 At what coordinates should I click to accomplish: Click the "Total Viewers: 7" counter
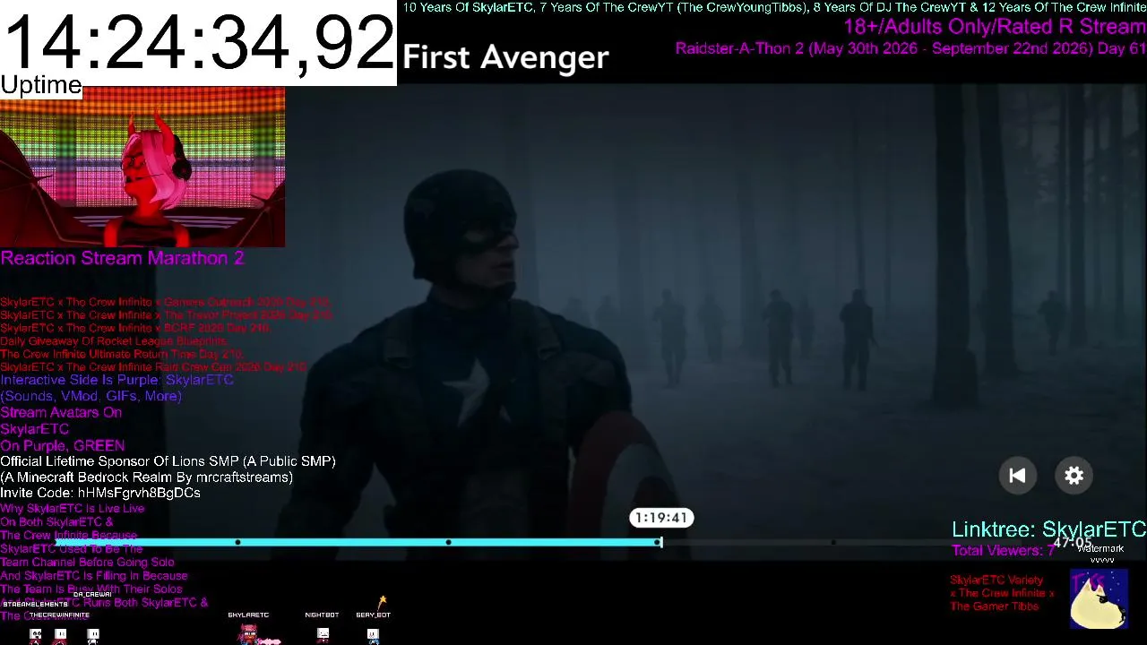(1003, 551)
